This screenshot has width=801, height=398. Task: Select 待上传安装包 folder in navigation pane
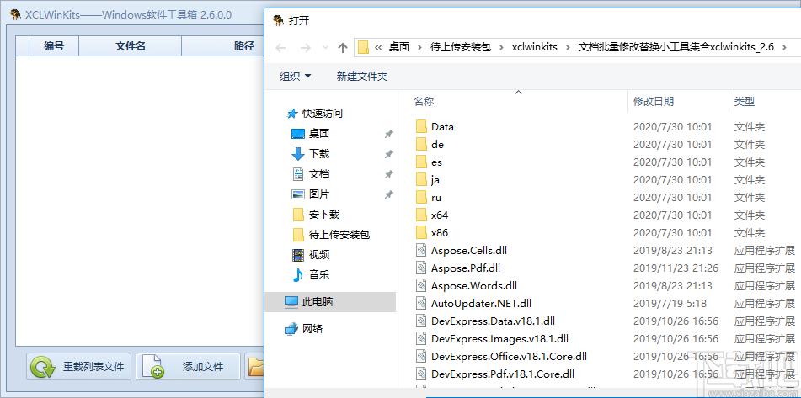click(x=339, y=235)
